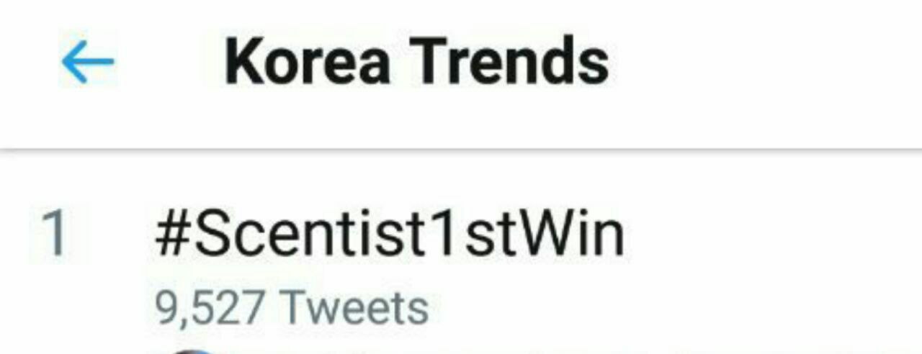Click the word Tweets under the hashtag
The height and width of the screenshot is (354, 922).
pos(354,307)
